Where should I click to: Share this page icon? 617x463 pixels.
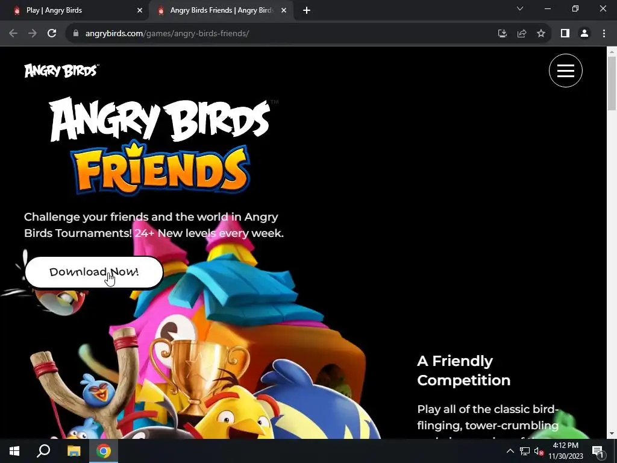tap(522, 34)
